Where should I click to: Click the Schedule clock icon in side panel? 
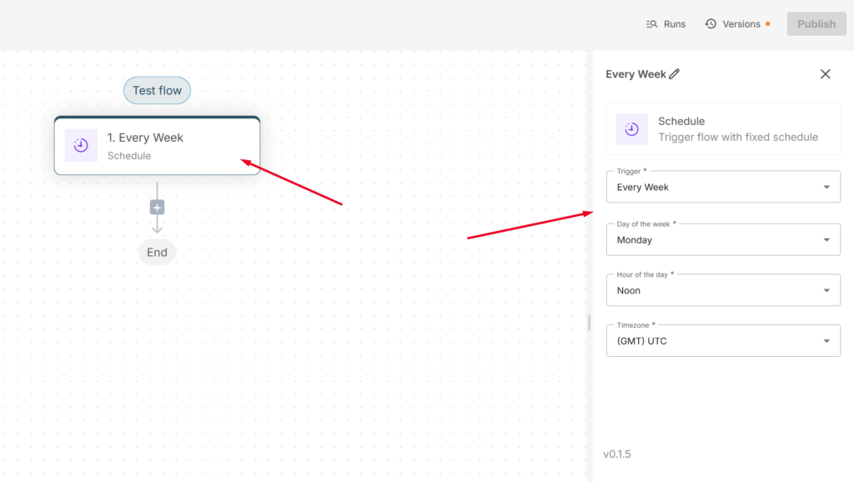coord(632,129)
